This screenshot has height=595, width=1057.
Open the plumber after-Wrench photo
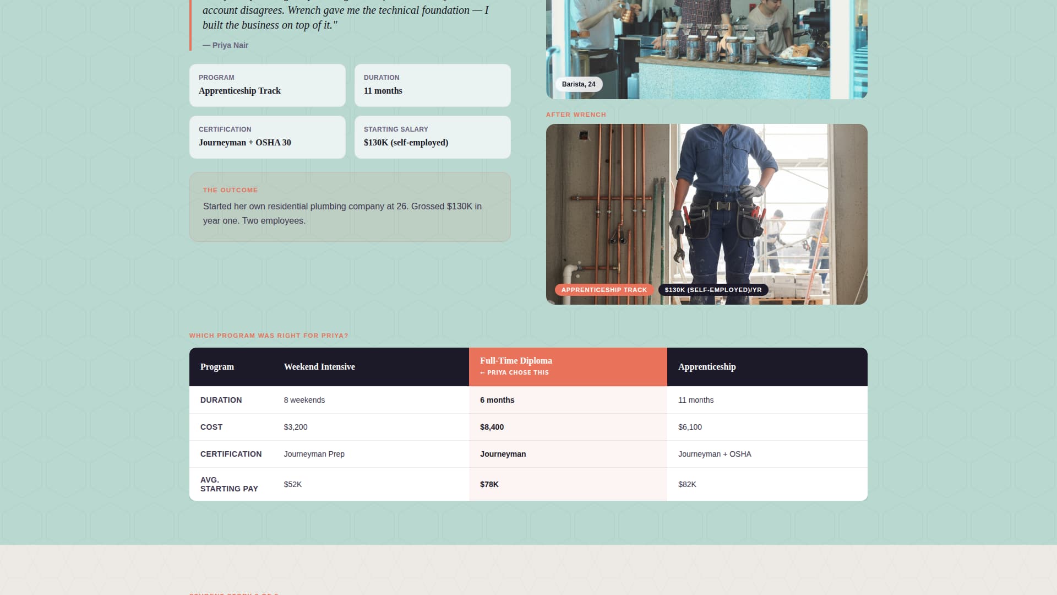coord(706,214)
